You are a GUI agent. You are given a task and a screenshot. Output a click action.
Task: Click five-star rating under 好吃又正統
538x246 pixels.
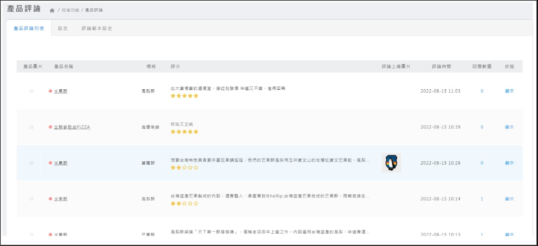(x=184, y=132)
